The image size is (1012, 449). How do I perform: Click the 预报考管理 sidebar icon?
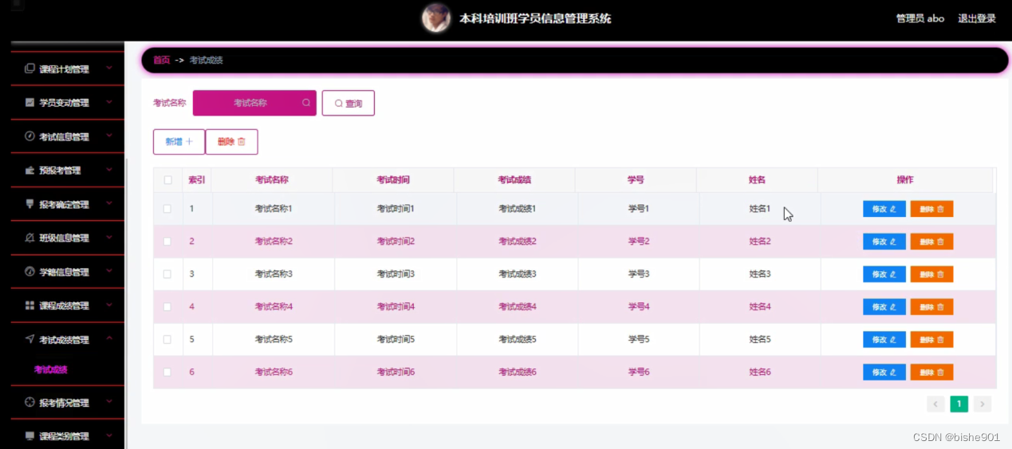click(30, 170)
